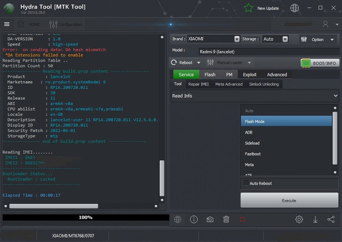Select ADB in the mode list

click(x=286, y=132)
